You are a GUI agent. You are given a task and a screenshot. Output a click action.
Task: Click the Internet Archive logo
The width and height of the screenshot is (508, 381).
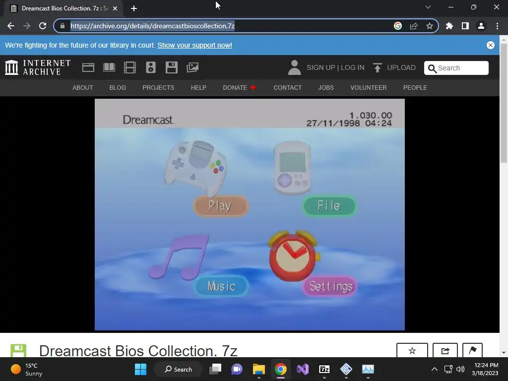[x=38, y=67]
